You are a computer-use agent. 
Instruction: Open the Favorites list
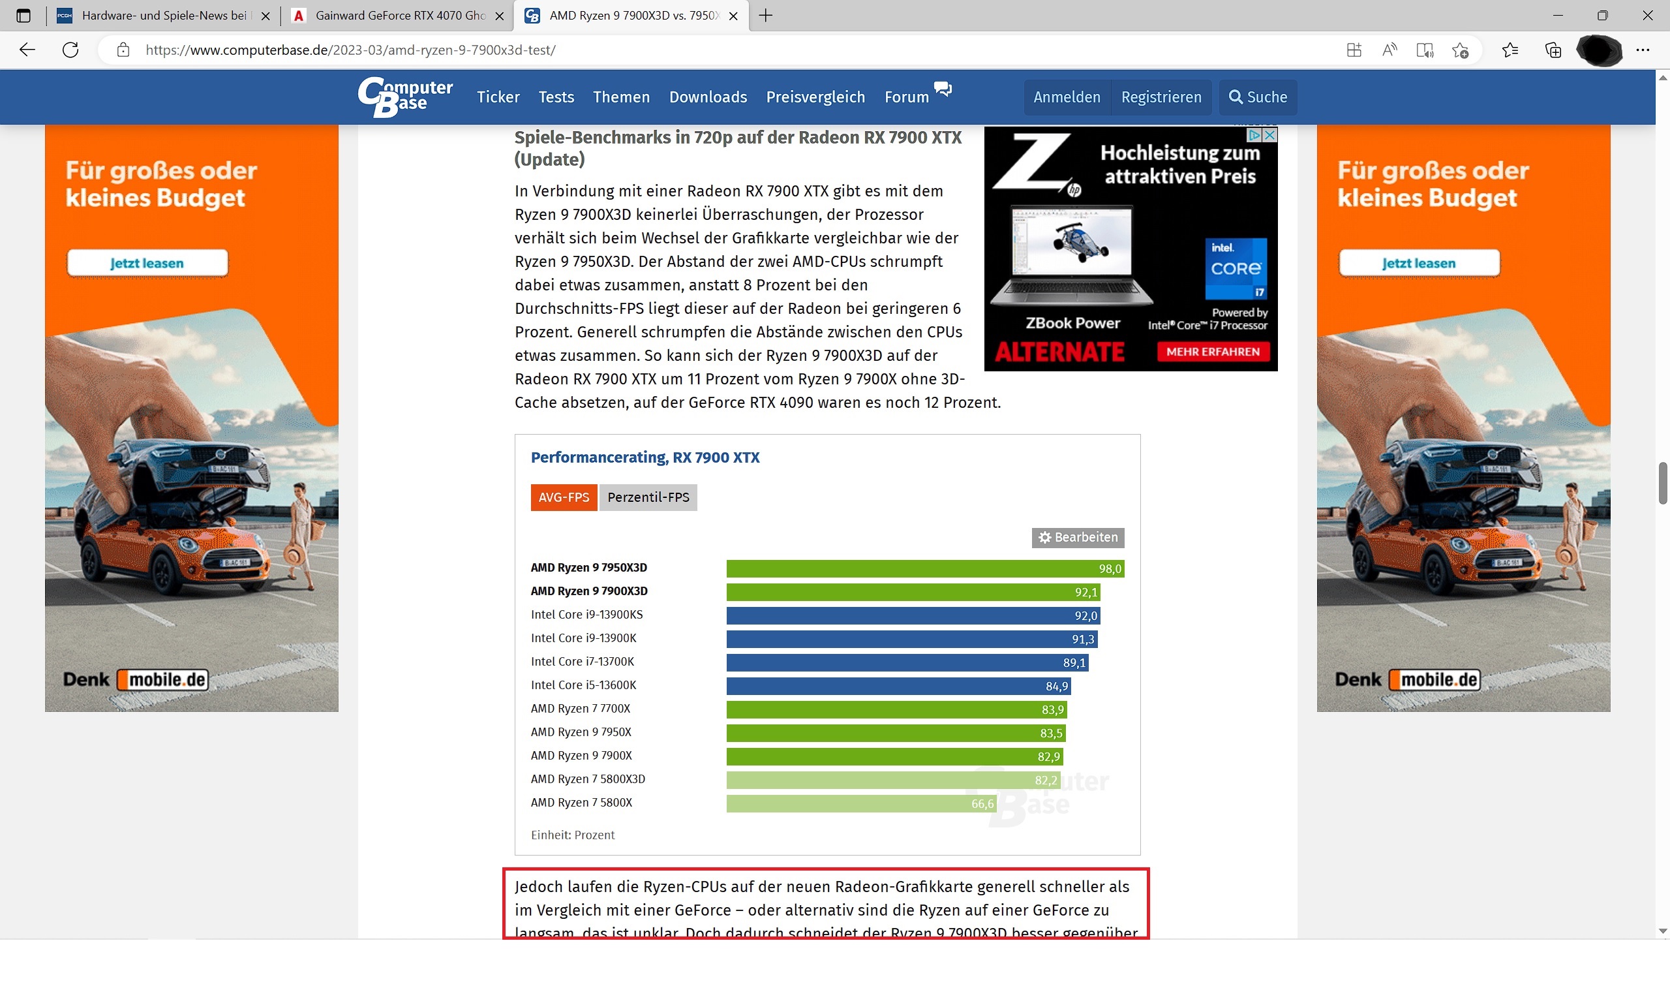tap(1510, 50)
